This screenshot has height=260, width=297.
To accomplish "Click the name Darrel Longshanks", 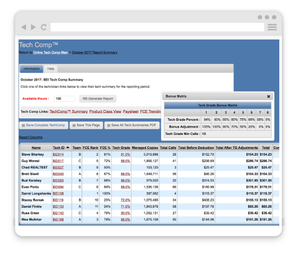I will click(36, 194).
